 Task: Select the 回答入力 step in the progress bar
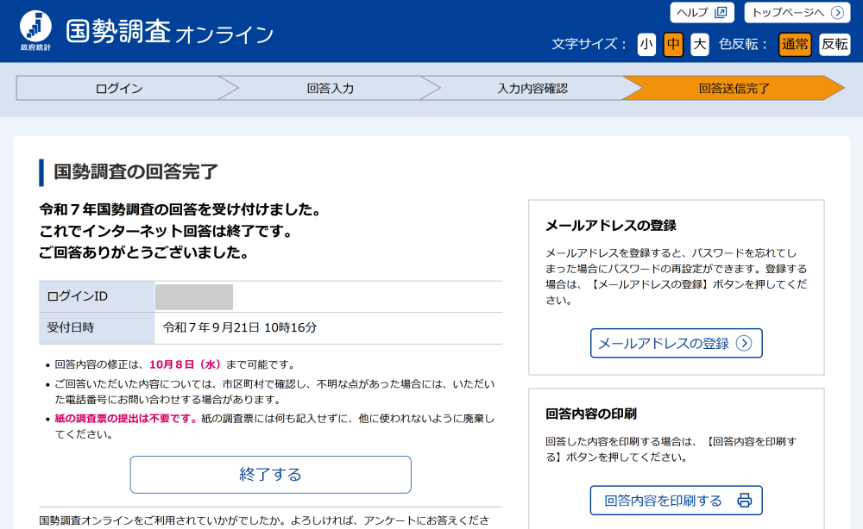330,88
